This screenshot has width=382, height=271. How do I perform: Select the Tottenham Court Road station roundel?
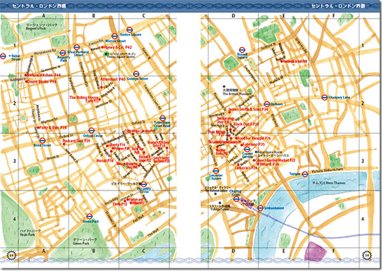163,118
